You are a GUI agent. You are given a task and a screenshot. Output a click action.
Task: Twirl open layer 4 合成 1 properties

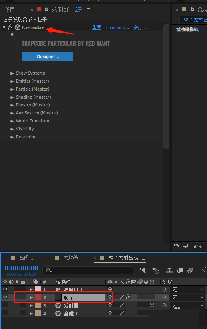(x=31, y=313)
